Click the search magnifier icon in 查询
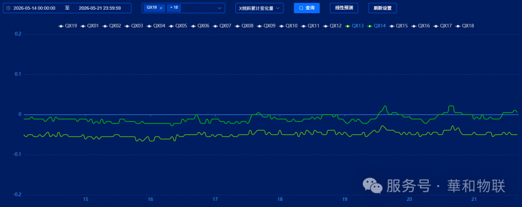The image size is (522, 207). click(301, 8)
